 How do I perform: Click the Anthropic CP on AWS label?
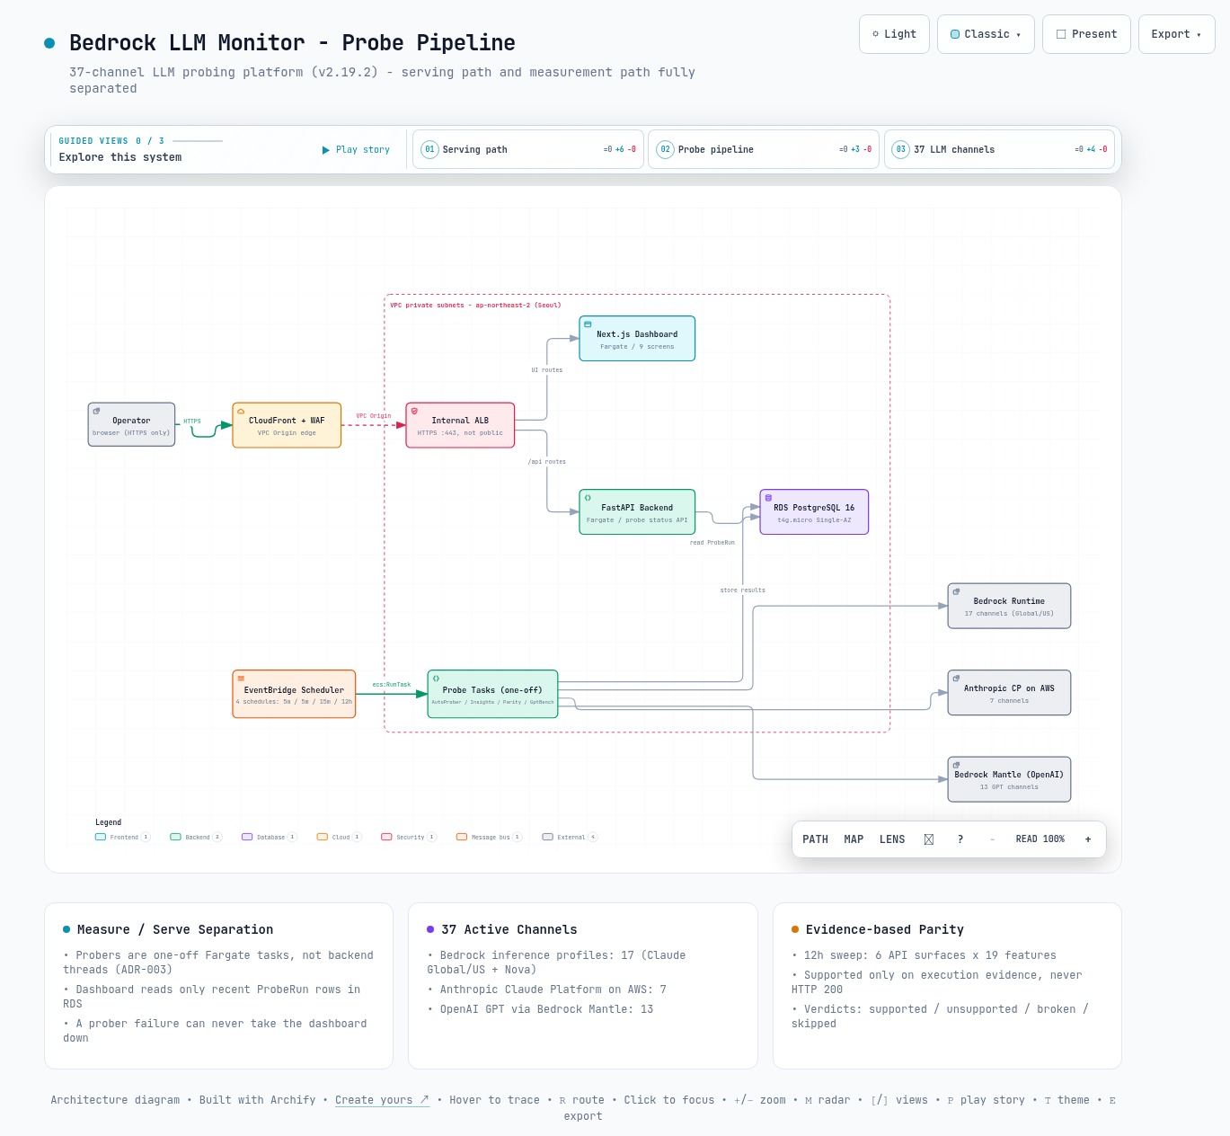point(1009,688)
